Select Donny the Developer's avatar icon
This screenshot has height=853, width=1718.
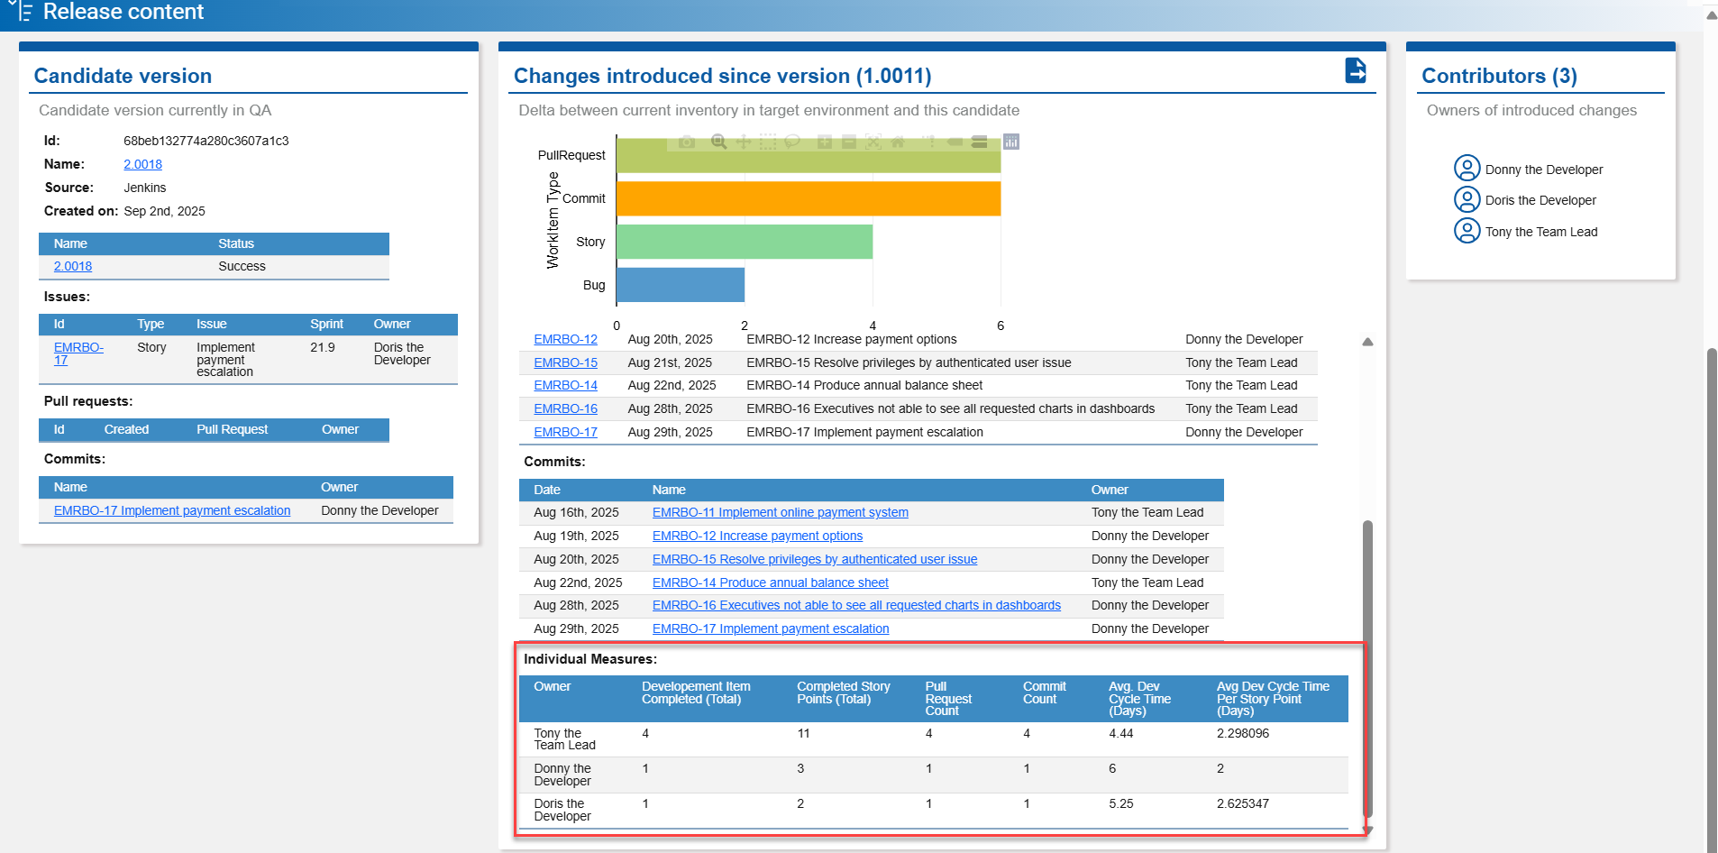[1467, 167]
